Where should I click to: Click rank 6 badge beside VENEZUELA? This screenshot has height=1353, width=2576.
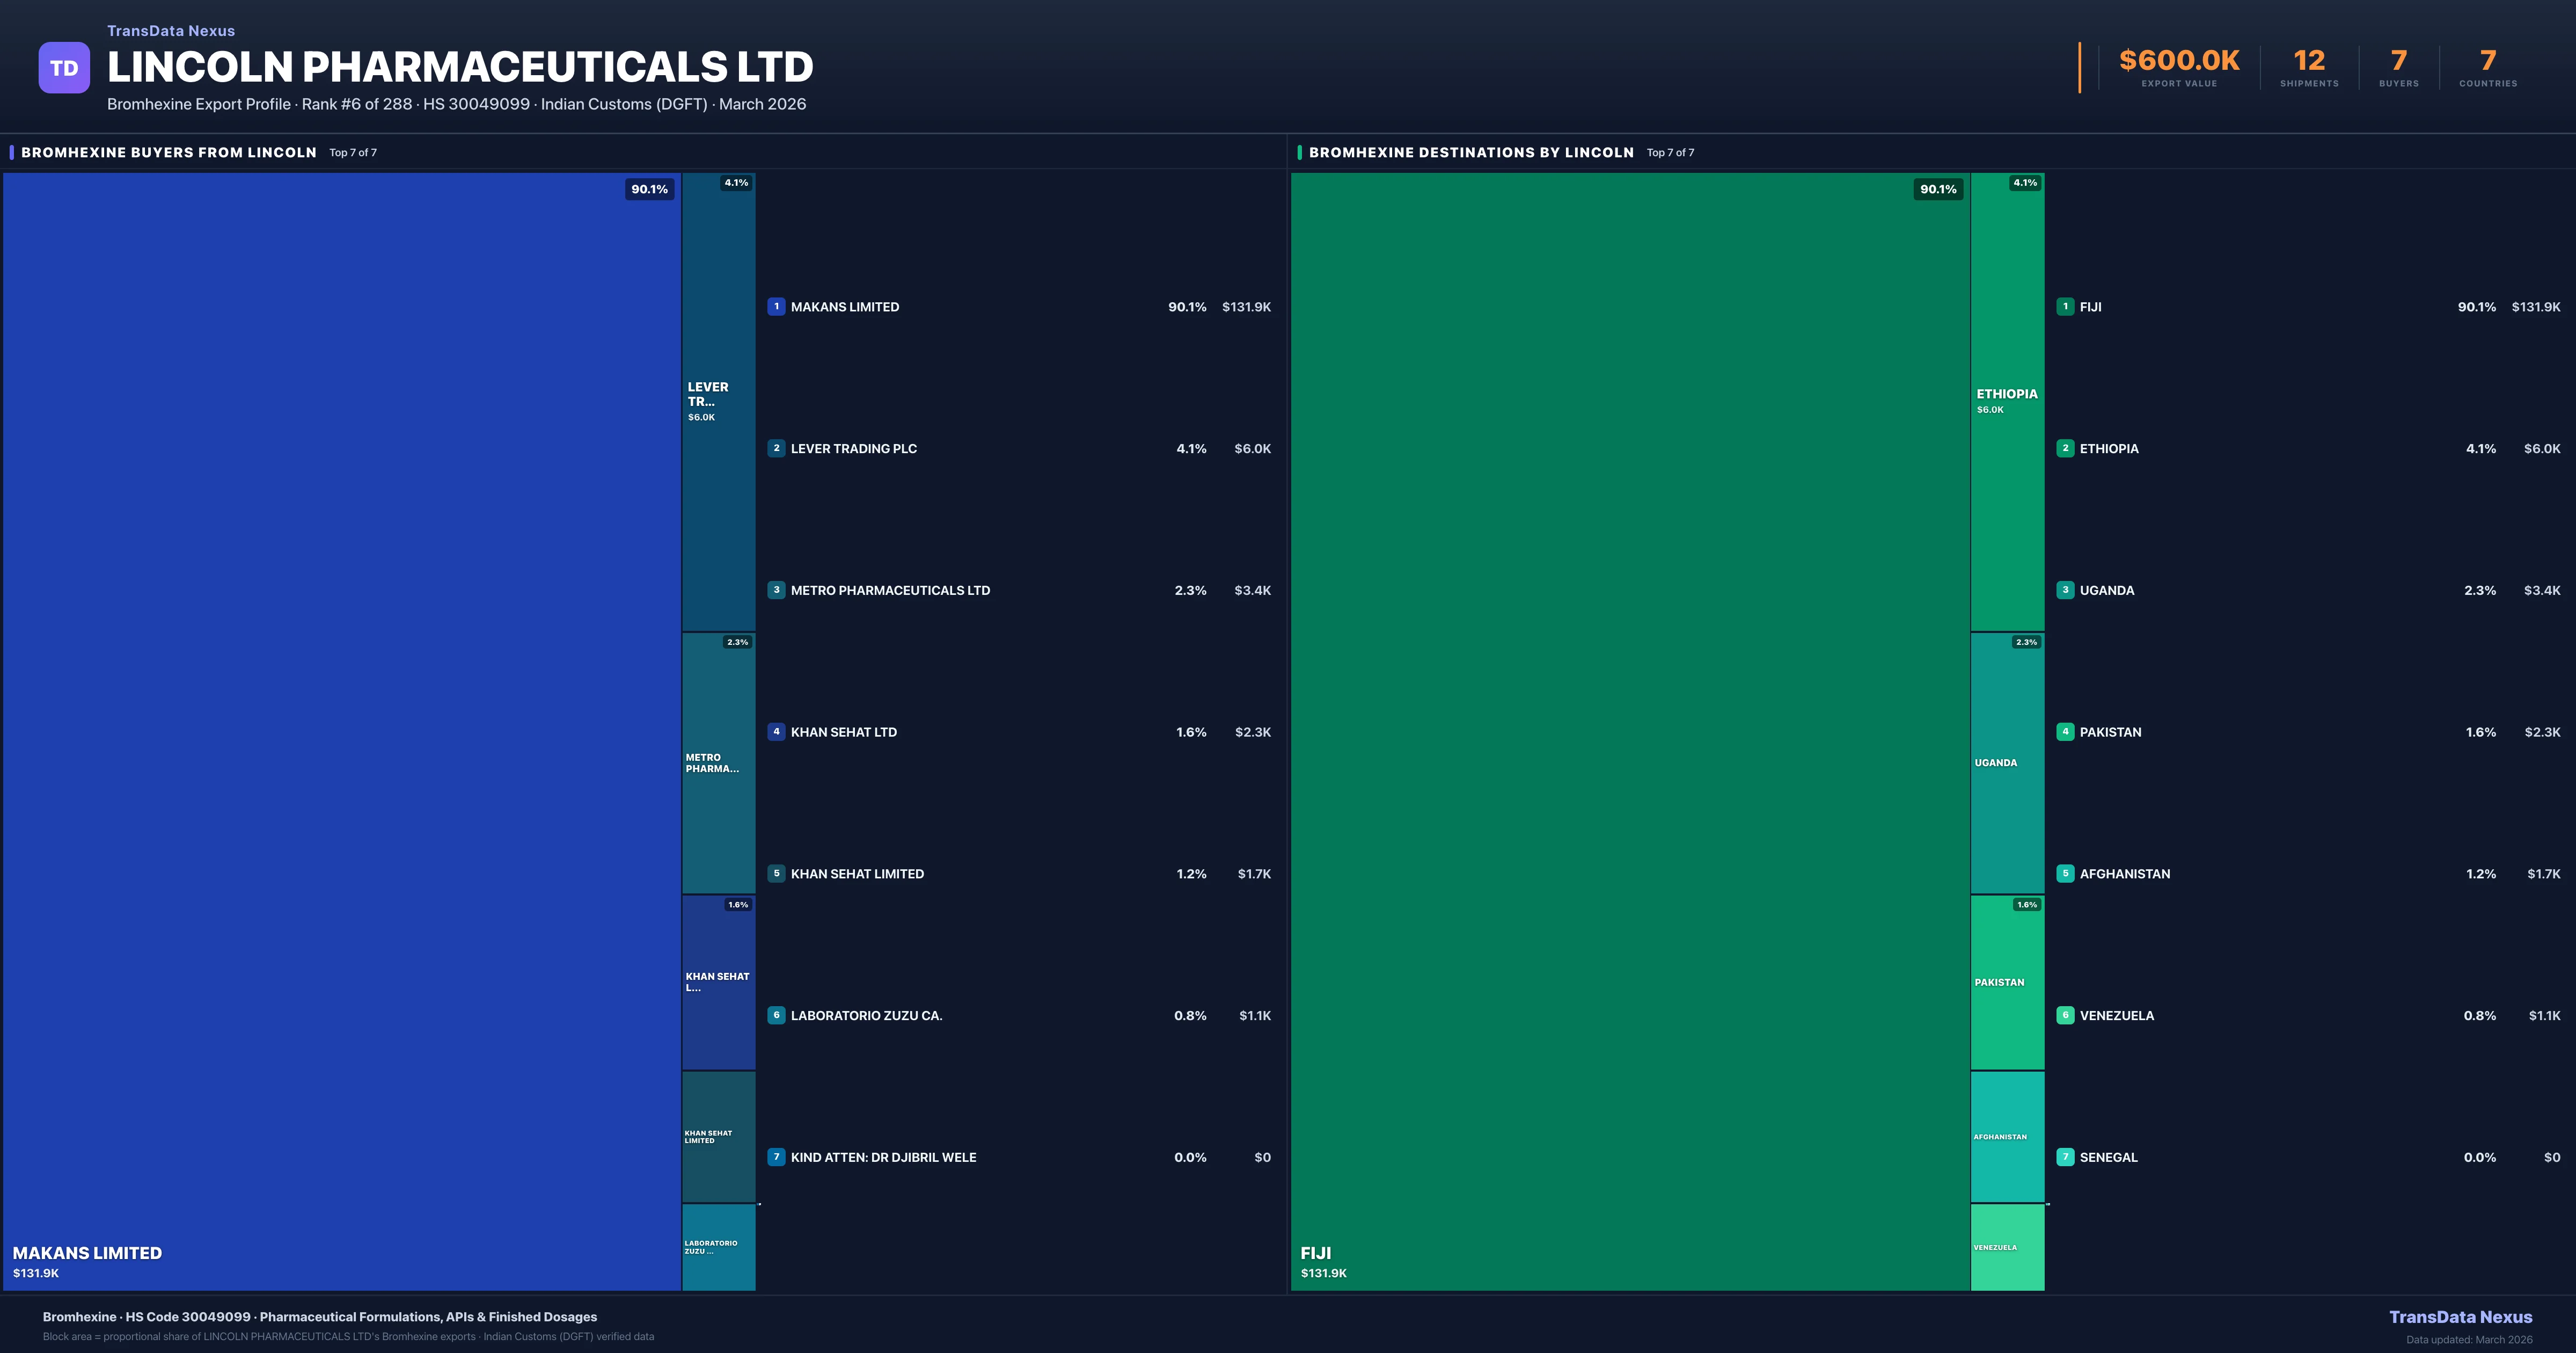(x=2065, y=1015)
